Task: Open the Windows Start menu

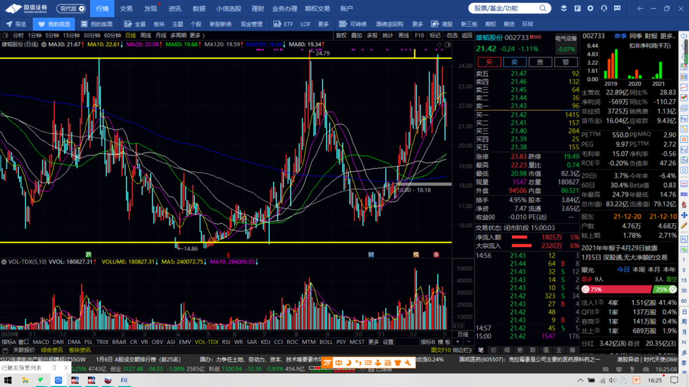Action: (8, 380)
